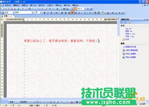Click the red text line in the document

pos(60,41)
